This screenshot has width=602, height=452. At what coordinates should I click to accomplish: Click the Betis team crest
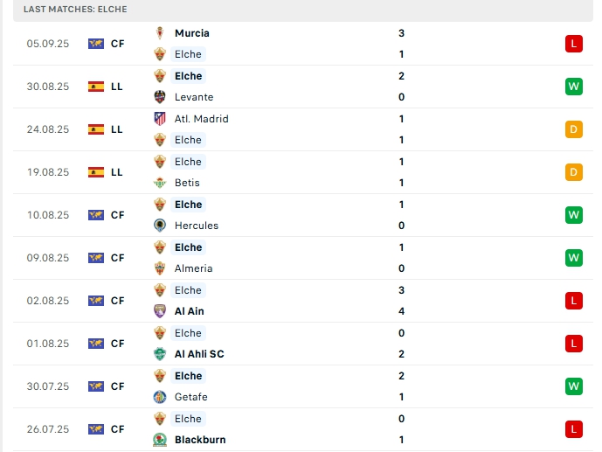click(x=160, y=183)
